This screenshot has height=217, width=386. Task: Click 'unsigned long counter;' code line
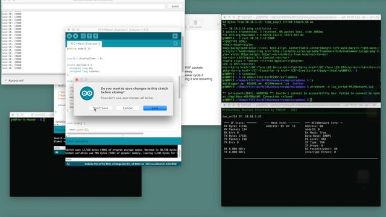coord(84,71)
